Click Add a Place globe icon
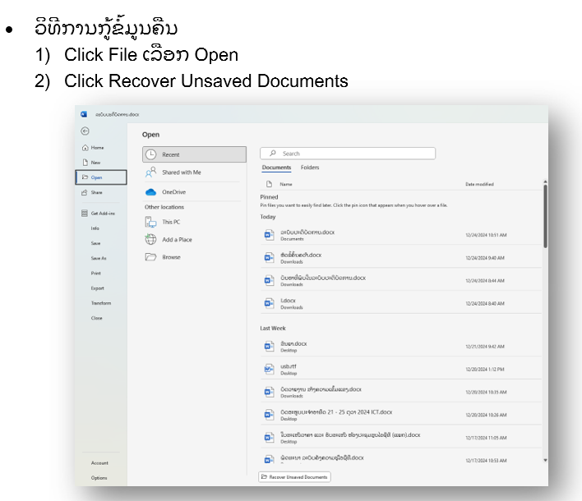This screenshot has height=501, width=582. pos(151,240)
